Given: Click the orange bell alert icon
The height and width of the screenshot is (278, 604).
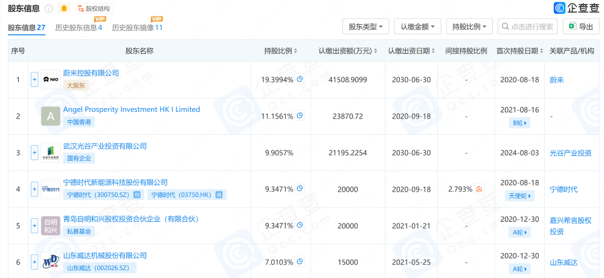Looking at the screenshot, I should point(63,8).
